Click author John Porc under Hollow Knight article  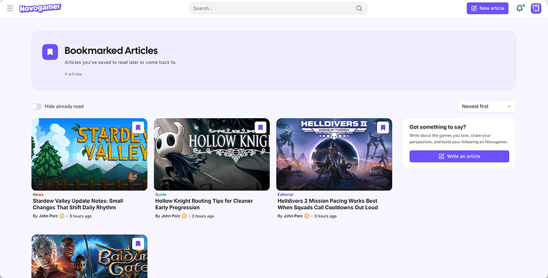click(x=170, y=216)
